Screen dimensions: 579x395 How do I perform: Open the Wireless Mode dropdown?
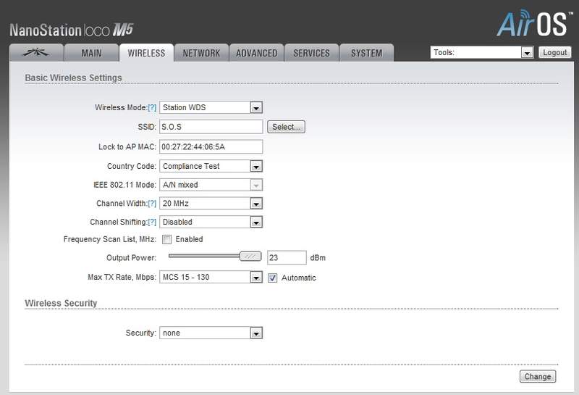tap(211, 107)
